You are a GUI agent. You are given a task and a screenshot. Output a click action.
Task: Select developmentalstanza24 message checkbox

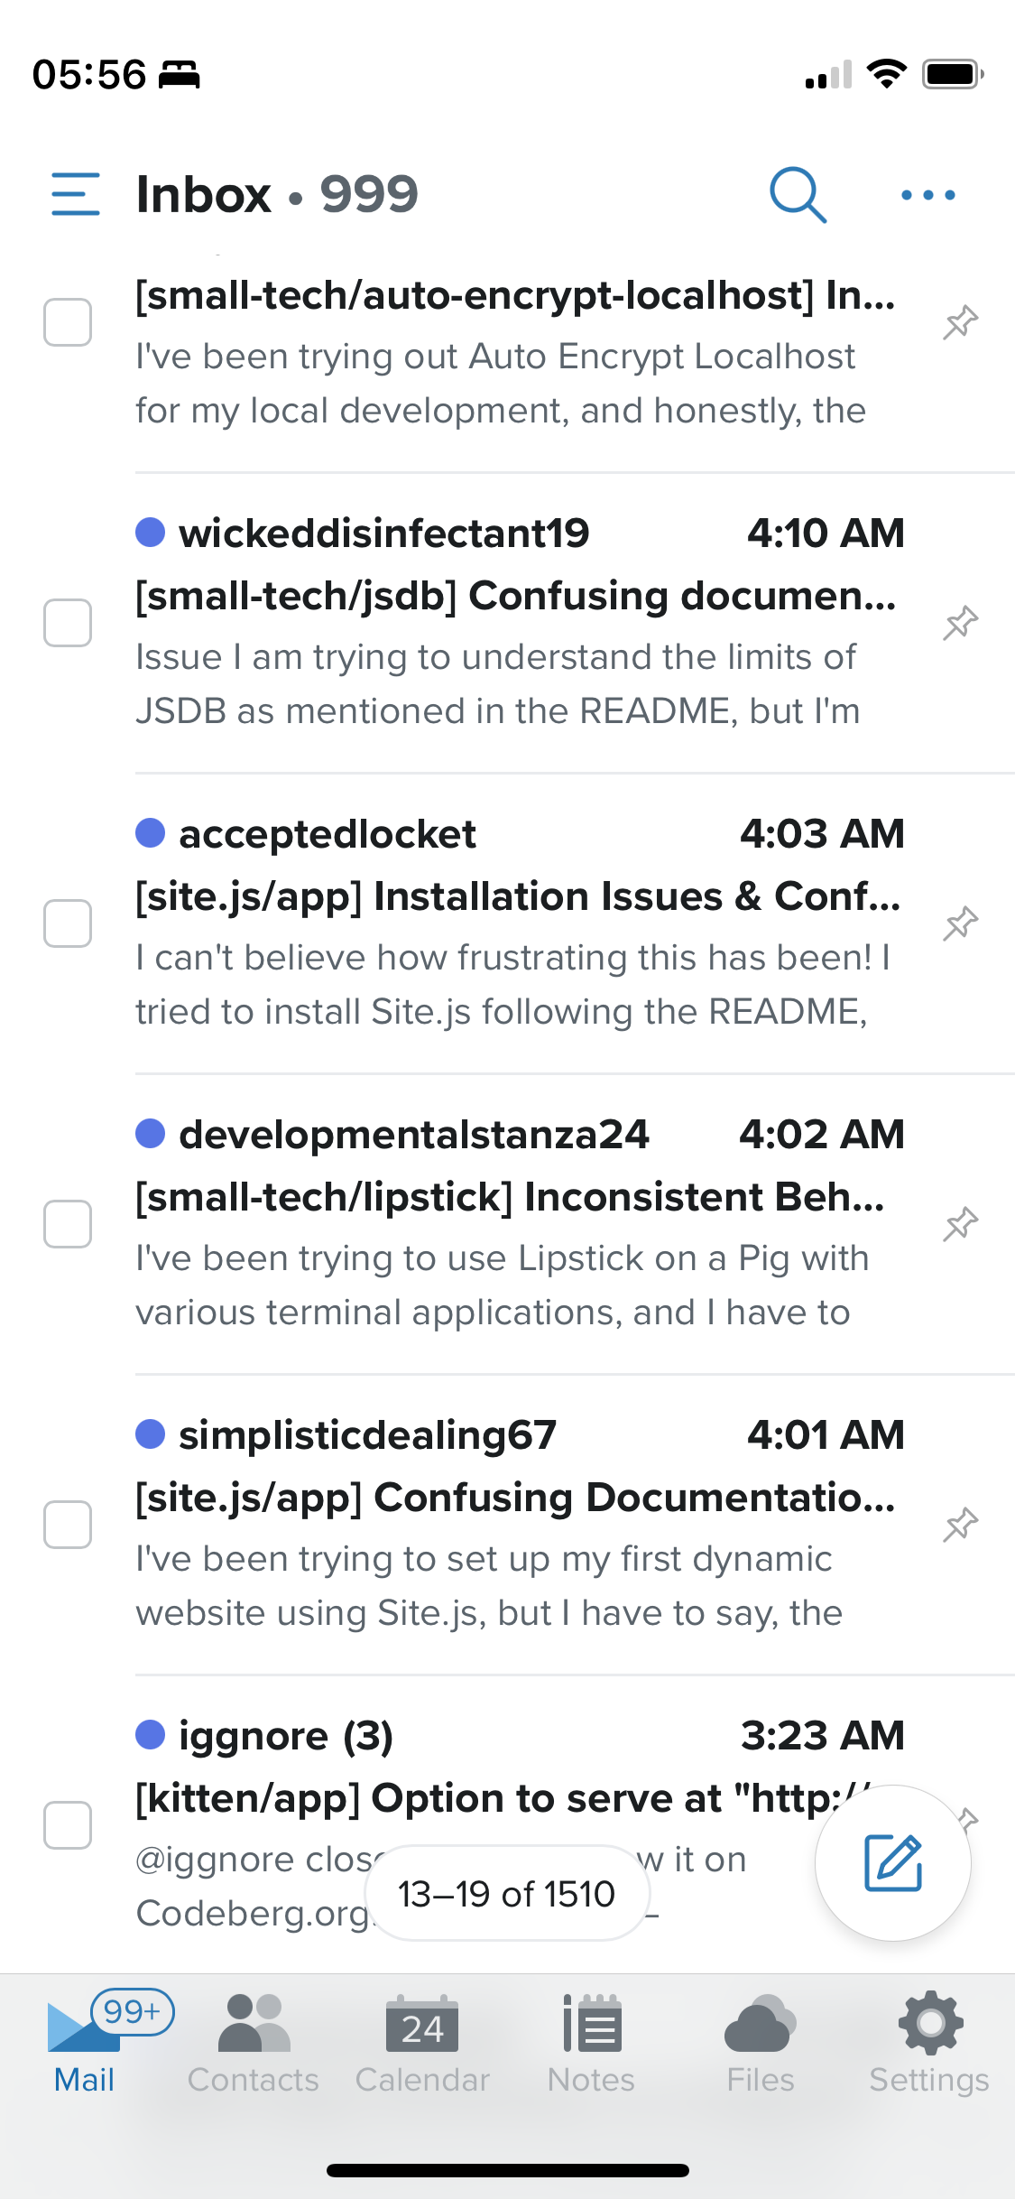[68, 1224]
